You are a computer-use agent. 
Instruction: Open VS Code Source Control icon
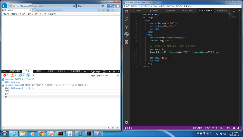[x=127, y=27]
